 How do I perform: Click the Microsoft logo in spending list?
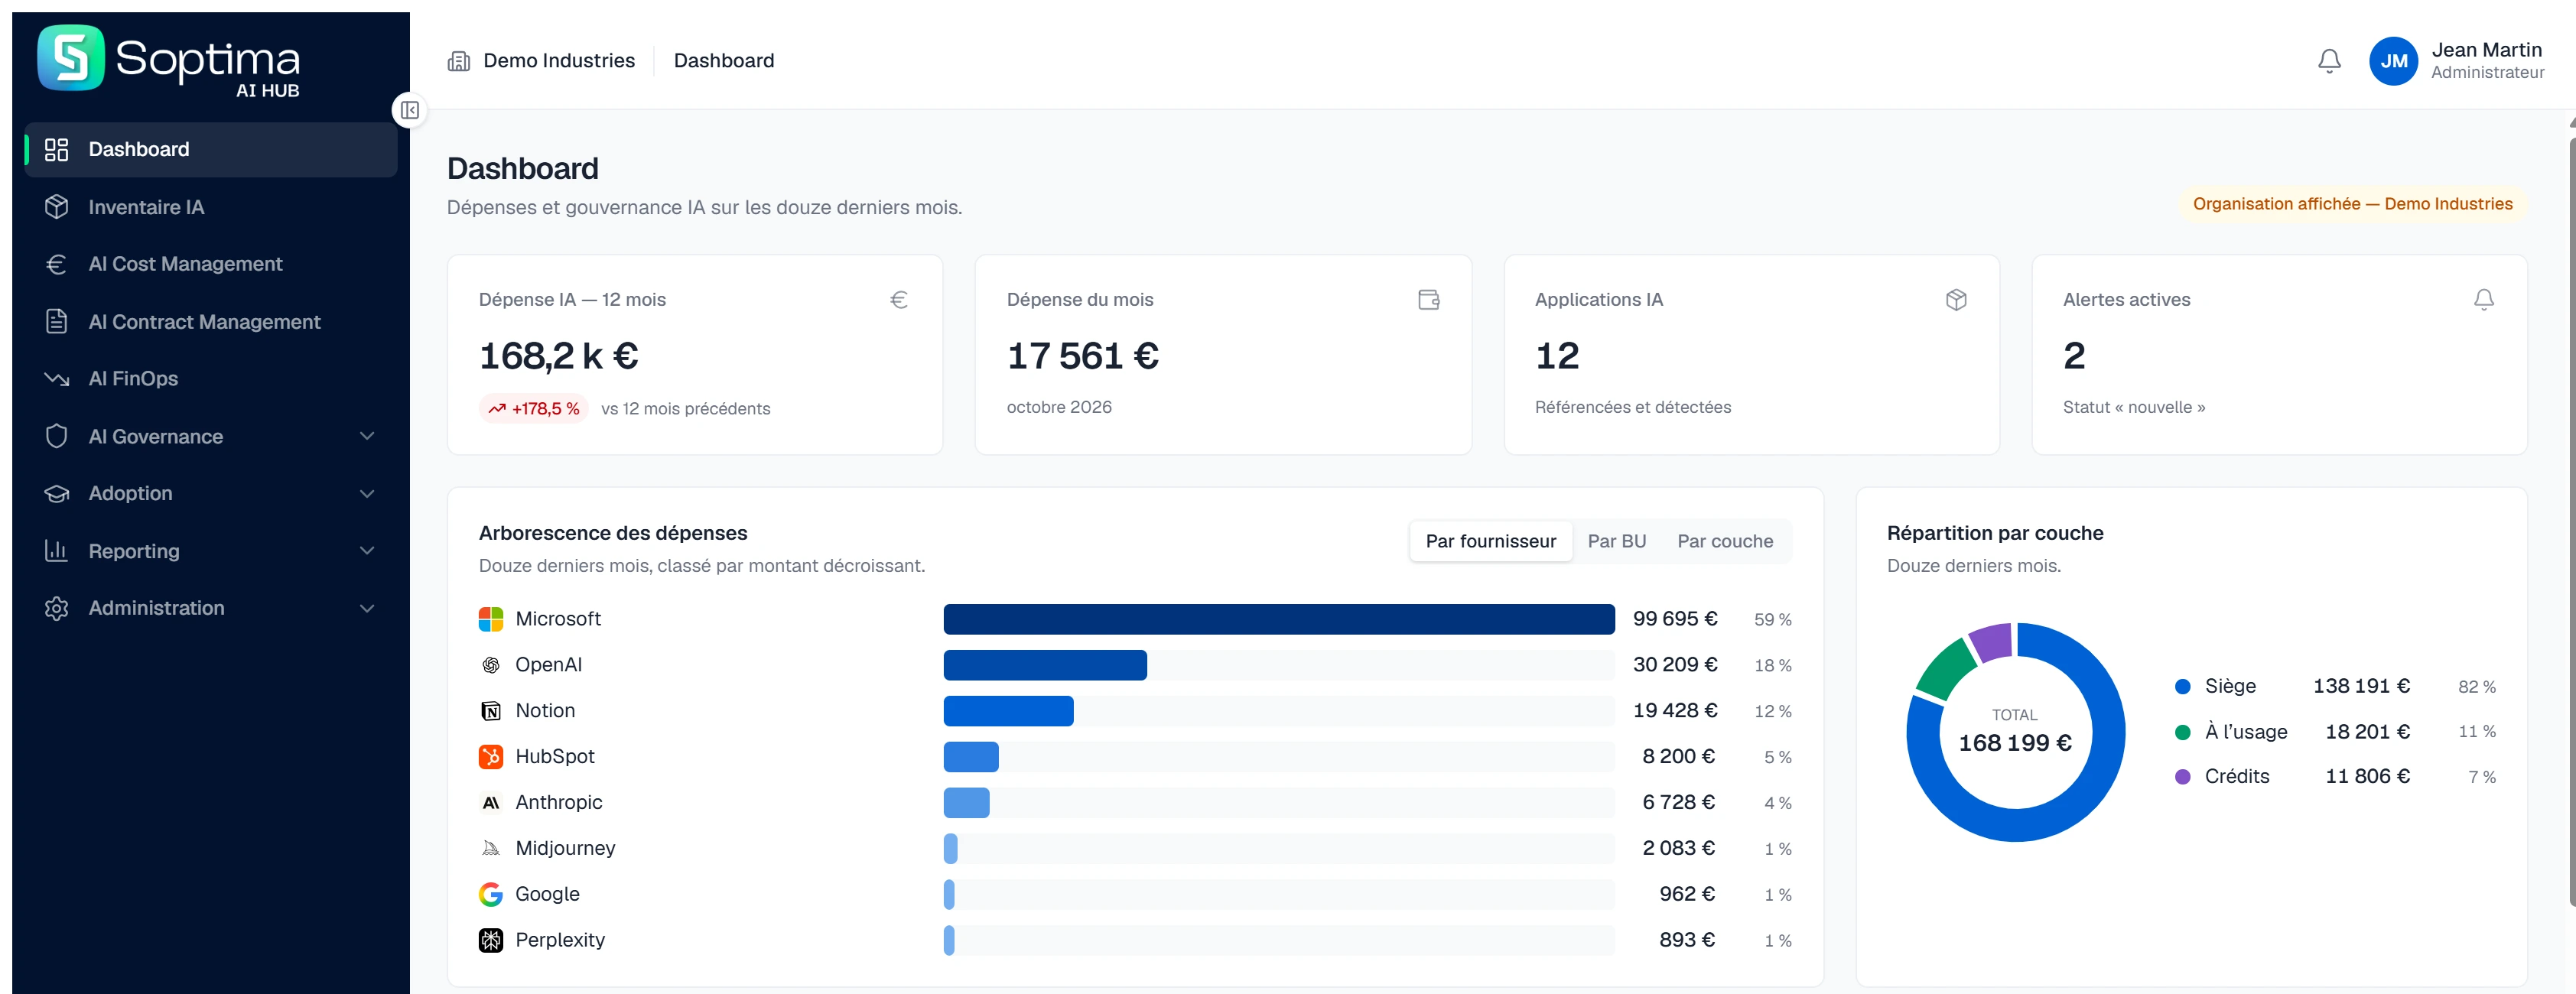point(491,619)
